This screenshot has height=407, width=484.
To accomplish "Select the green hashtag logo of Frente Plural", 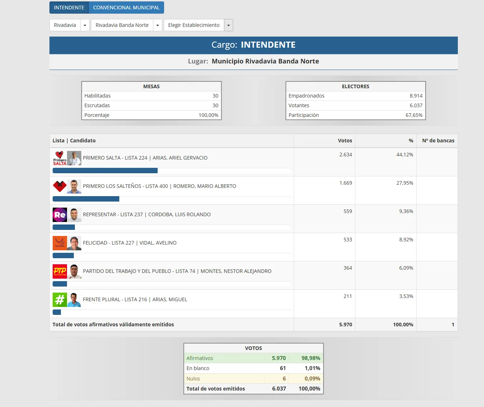I will tap(59, 299).
